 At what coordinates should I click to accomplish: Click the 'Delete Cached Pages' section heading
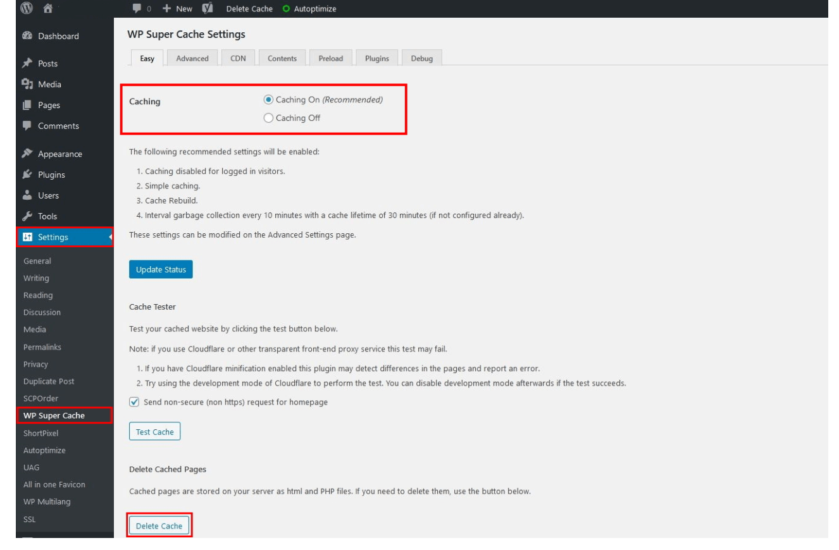point(167,469)
